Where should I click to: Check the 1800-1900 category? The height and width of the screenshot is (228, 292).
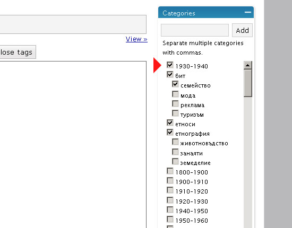click(170, 171)
